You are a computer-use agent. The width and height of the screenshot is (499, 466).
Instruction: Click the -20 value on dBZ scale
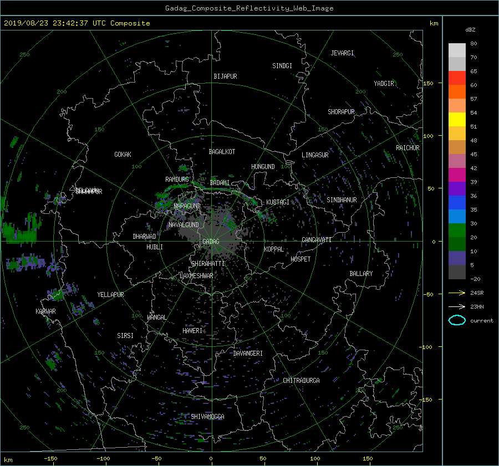pos(475,279)
